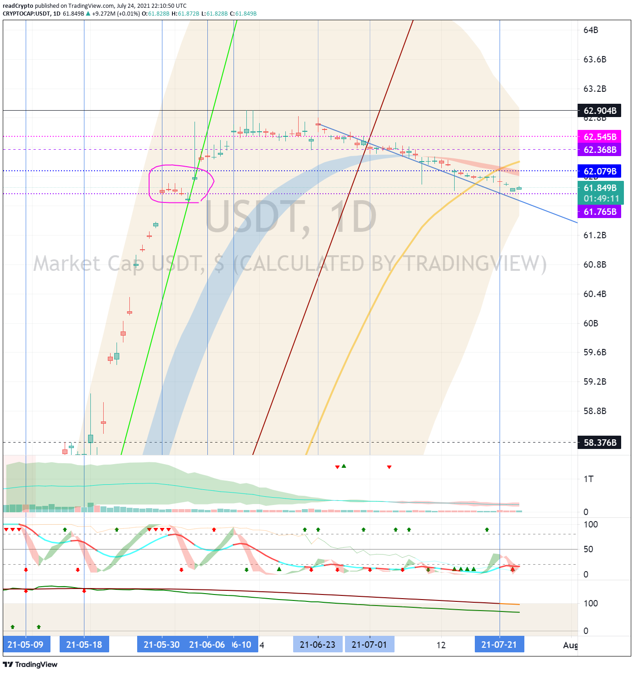
Task: Select the 62.368B purple price label
Action: coord(599,150)
